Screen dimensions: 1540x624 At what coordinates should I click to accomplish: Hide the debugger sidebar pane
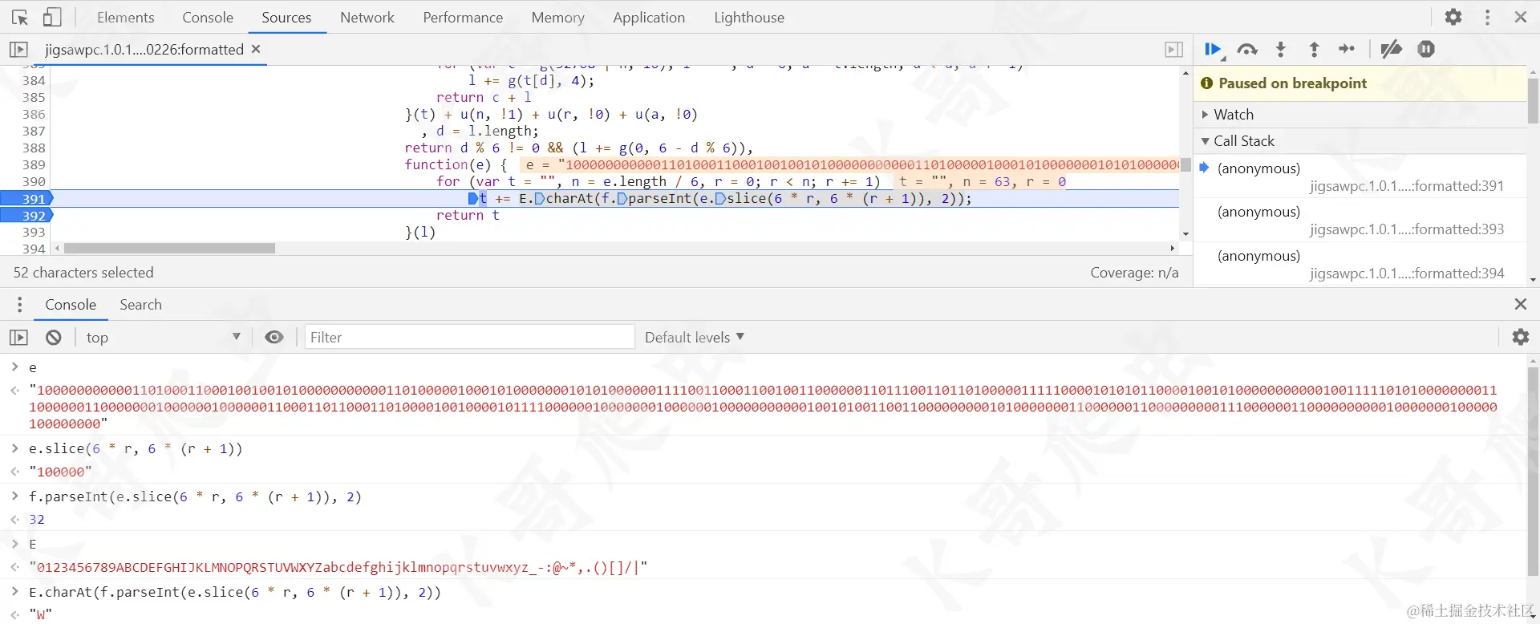coord(1173,49)
